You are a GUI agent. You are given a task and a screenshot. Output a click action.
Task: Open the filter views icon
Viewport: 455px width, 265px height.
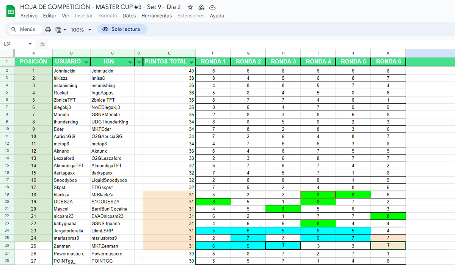point(58,30)
